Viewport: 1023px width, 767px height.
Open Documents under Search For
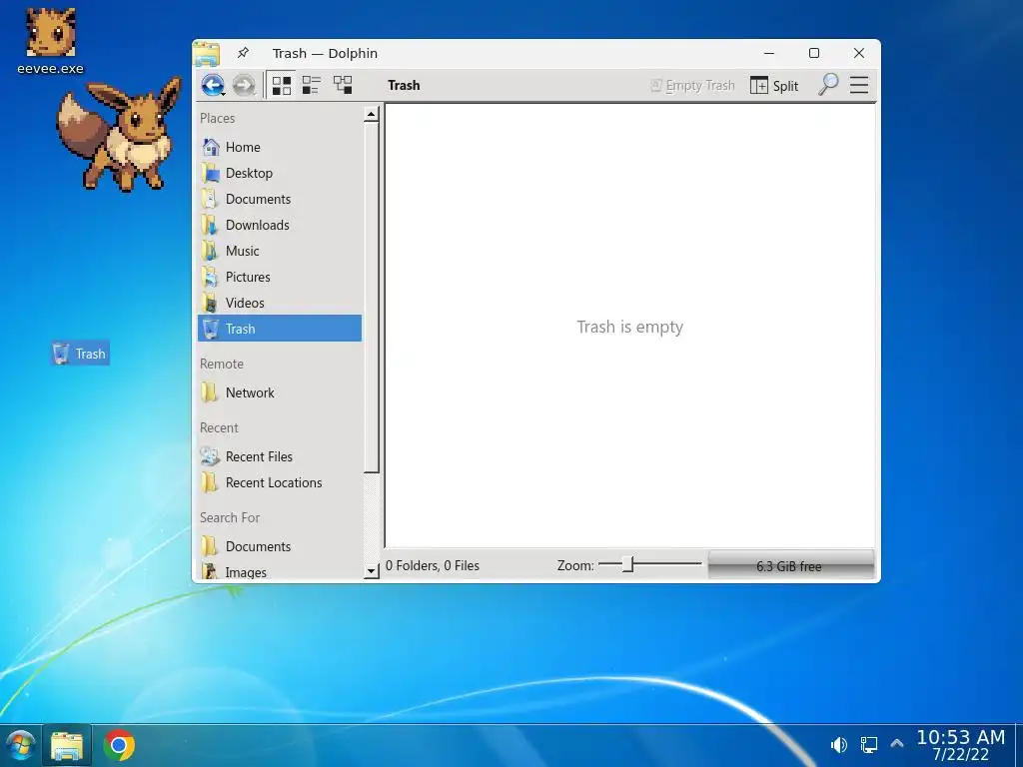(x=280, y=546)
